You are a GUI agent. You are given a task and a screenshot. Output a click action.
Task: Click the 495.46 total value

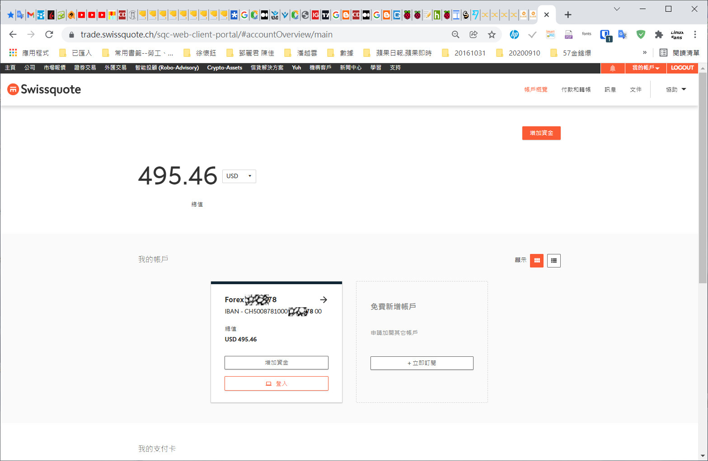pyautogui.click(x=178, y=175)
